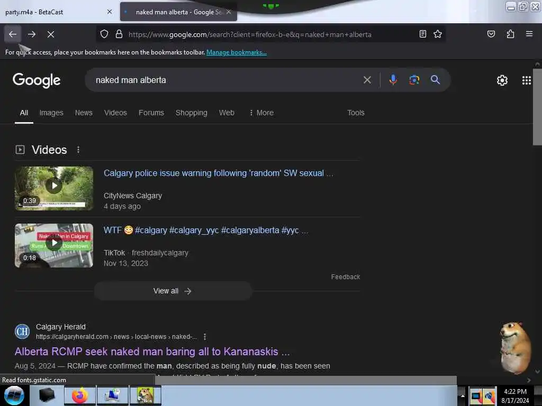Viewport: 542px width, 406px height.
Task: Play the CityNews Calgary video thumbnail
Action: pos(54,189)
